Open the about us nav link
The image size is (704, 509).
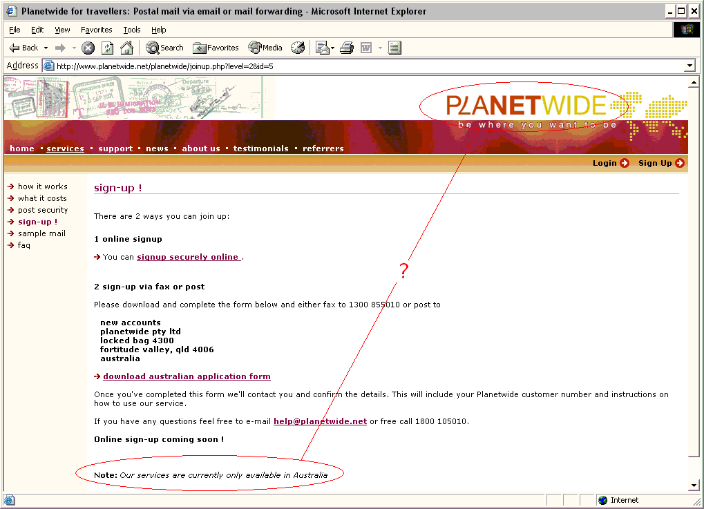click(201, 148)
